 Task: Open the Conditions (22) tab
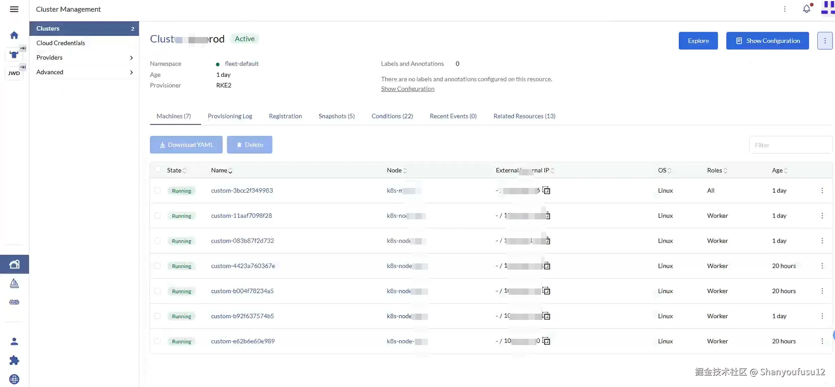(392, 116)
